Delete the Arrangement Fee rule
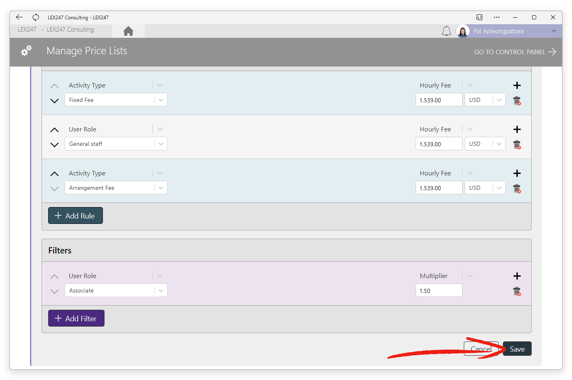 click(517, 189)
